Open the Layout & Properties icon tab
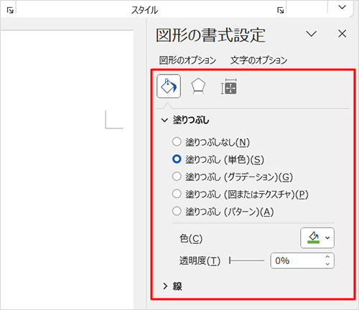This screenshot has height=310, width=359. [228, 86]
